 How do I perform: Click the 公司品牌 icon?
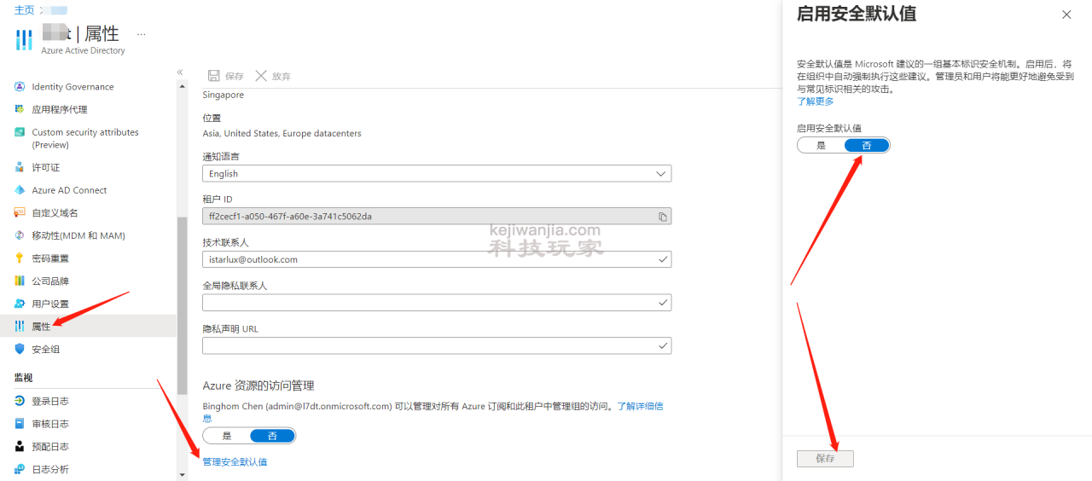(20, 281)
